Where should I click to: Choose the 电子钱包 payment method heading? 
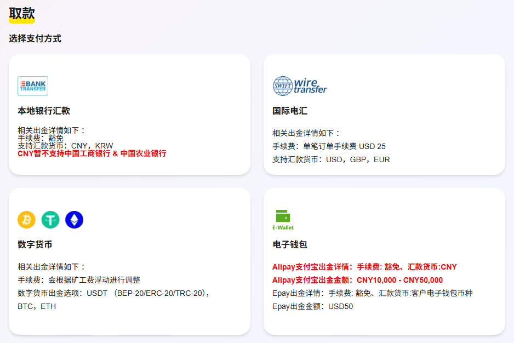[290, 244]
